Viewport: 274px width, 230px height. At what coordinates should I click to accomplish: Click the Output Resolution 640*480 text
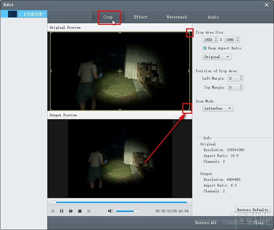pyautogui.click(x=222, y=179)
